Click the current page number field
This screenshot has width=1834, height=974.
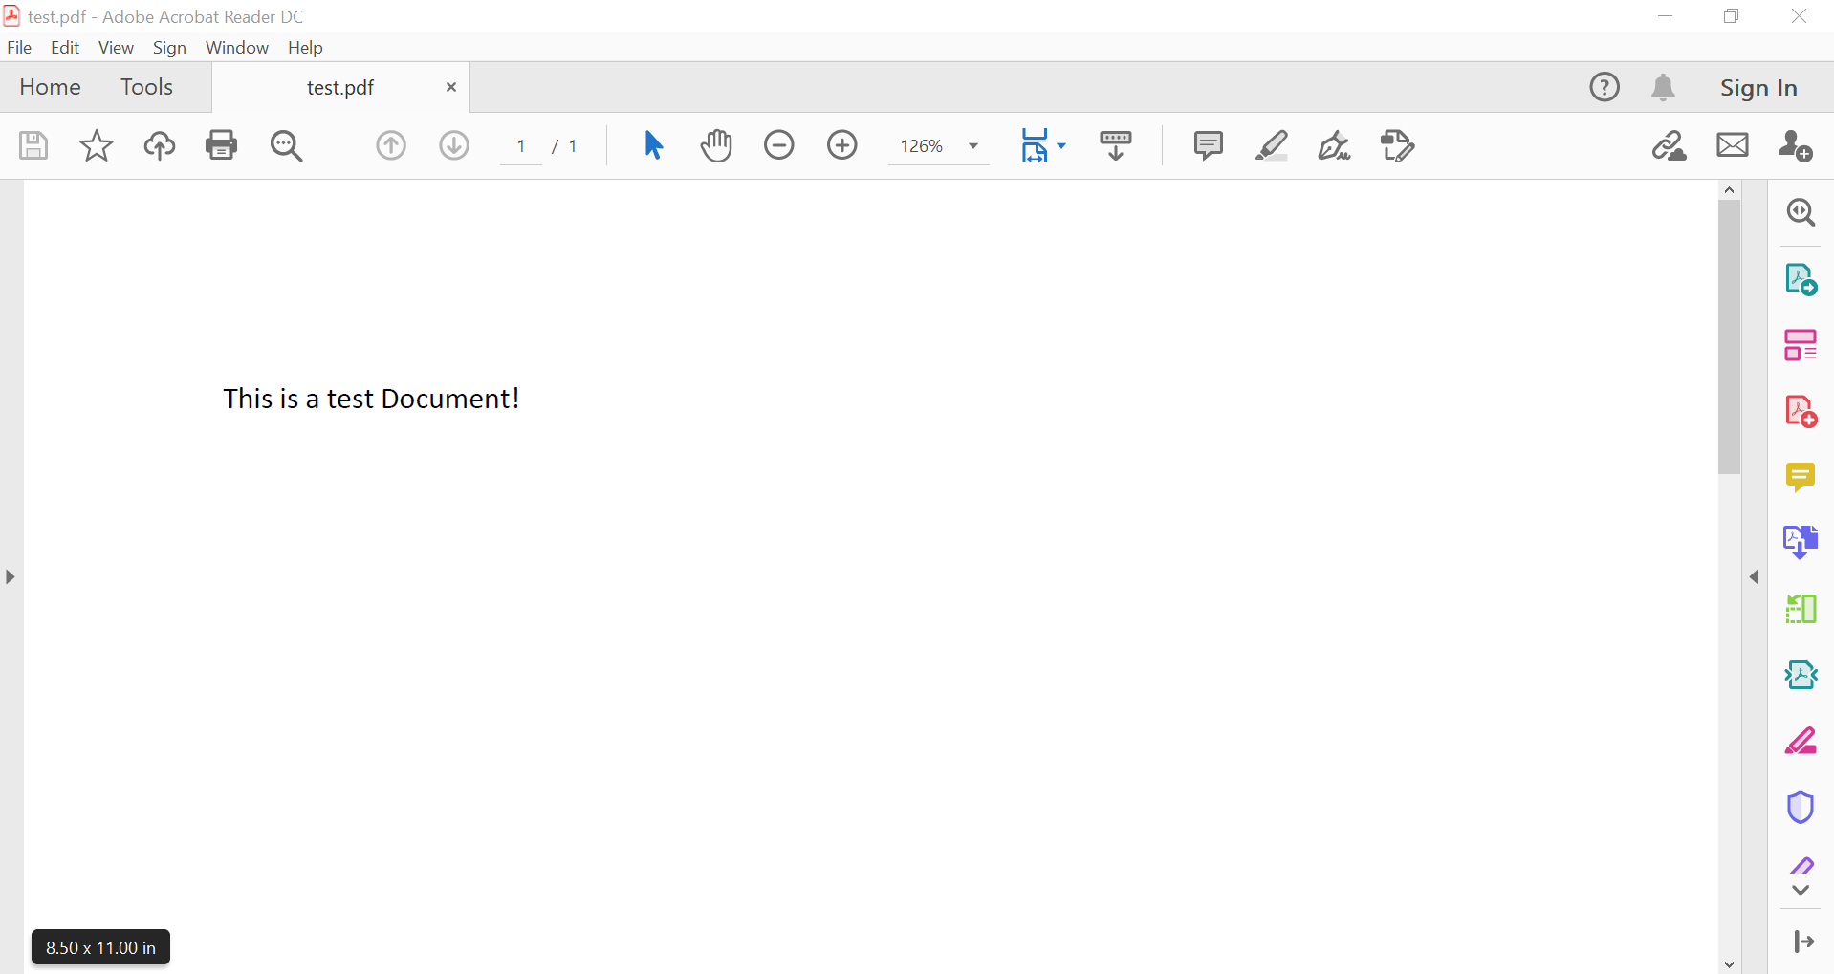coord(521,145)
